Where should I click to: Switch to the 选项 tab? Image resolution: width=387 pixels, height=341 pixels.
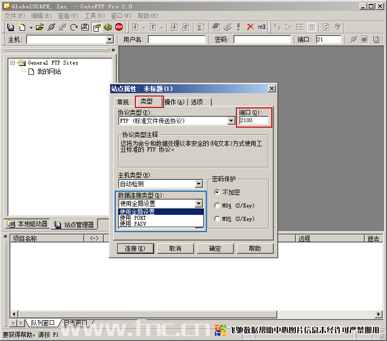[x=197, y=102]
